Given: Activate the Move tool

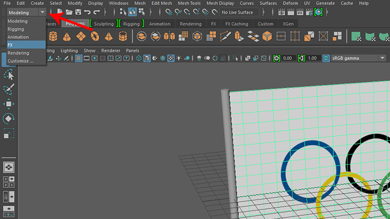Looking at the screenshot, I should (9, 104).
